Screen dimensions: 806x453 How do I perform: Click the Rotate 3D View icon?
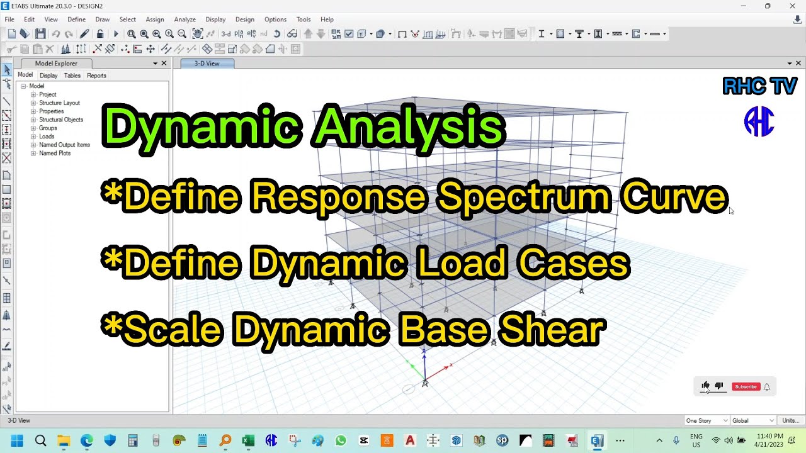click(x=276, y=34)
